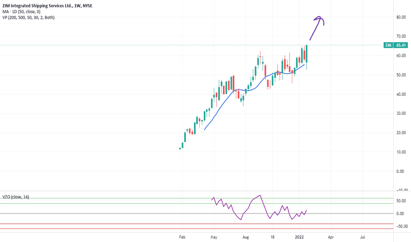Click the 20.00 price axis label
The width and height of the screenshot is (411, 242).
coord(401,133)
